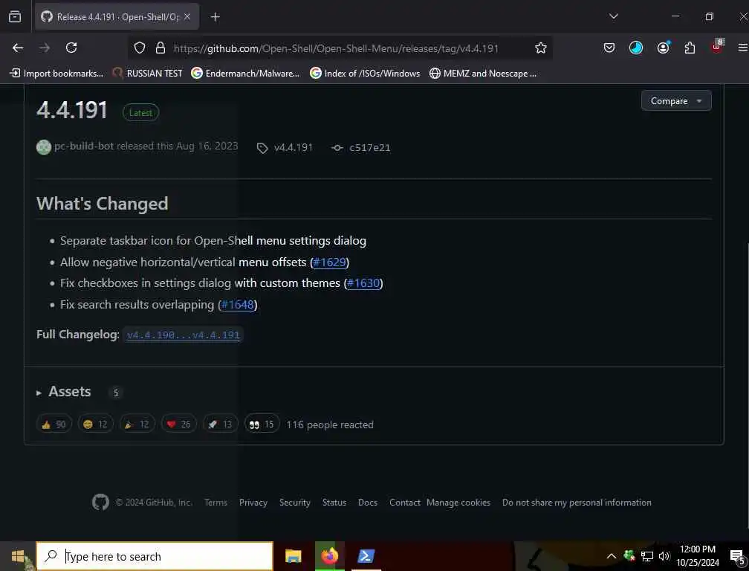Image resolution: width=749 pixels, height=571 pixels.
Task: Open the Firefox application menu
Action: pos(743,48)
